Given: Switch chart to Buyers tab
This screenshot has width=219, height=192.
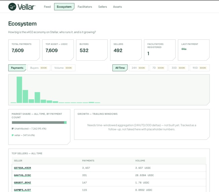Looking at the screenshot, I should click(39, 68).
